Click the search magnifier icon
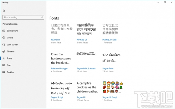Screen dimensions: 175x109 (x=42, y=17)
